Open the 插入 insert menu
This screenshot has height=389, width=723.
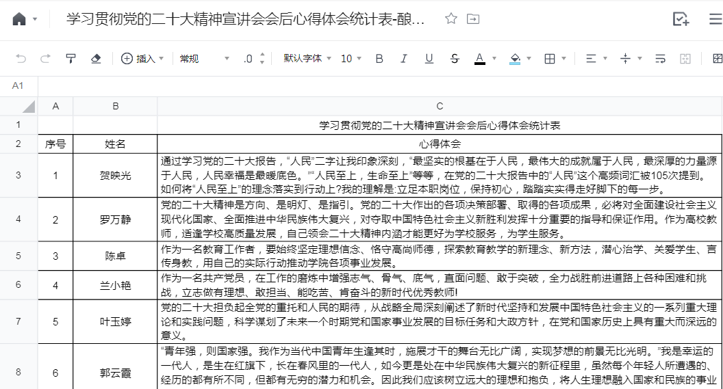coord(142,59)
